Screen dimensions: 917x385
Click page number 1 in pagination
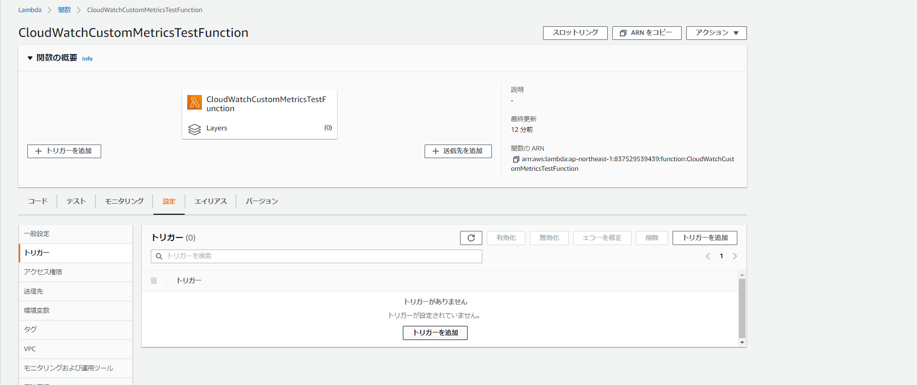click(x=721, y=256)
